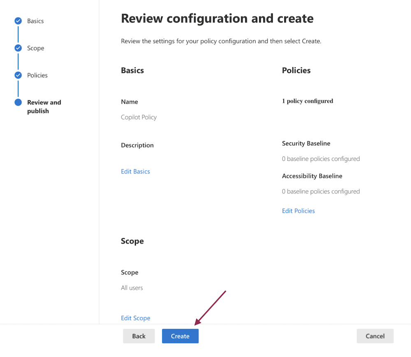The image size is (411, 357).
Task: Cancel the policy configuration
Action: [x=375, y=336]
